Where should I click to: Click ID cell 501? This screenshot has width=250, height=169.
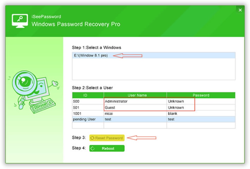tap(88, 108)
